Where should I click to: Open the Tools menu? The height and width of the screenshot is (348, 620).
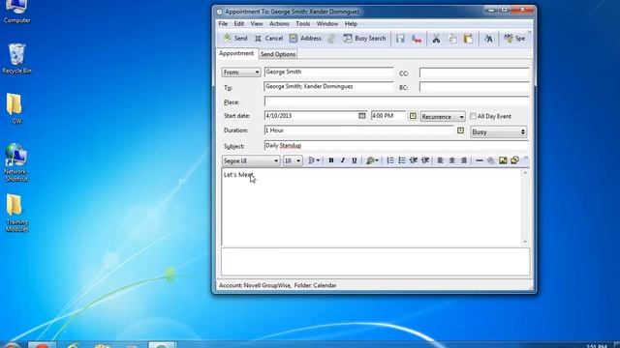point(303,23)
